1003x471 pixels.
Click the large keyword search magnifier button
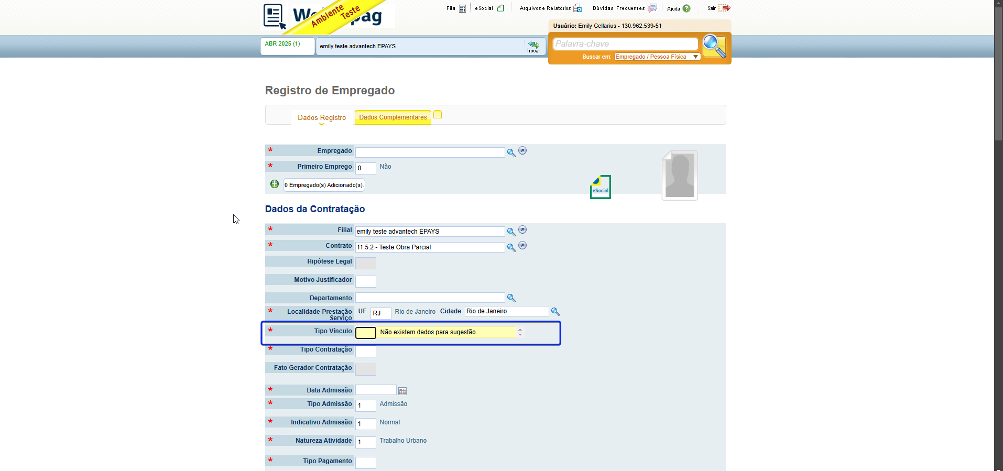714,46
